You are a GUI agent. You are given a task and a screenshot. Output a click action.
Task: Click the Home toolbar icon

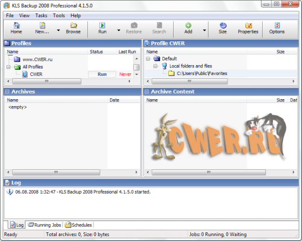(x=16, y=25)
